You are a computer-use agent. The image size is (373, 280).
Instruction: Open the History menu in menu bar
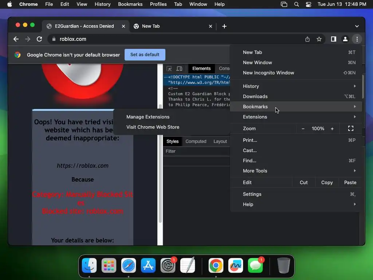click(x=102, y=4)
